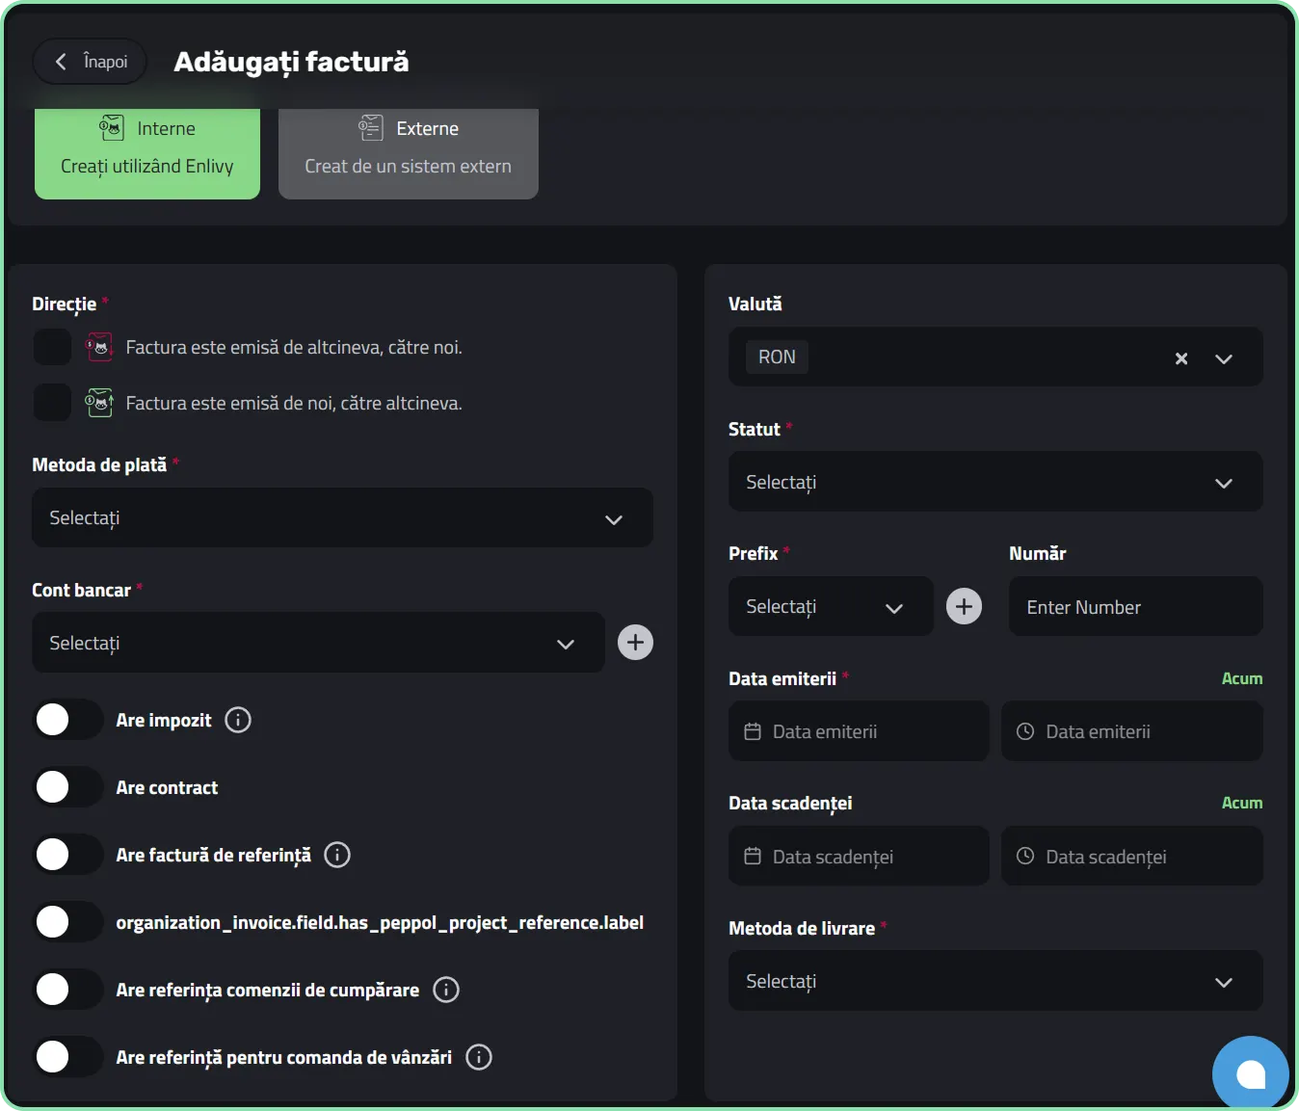Enable the Are contract switch

(x=68, y=786)
